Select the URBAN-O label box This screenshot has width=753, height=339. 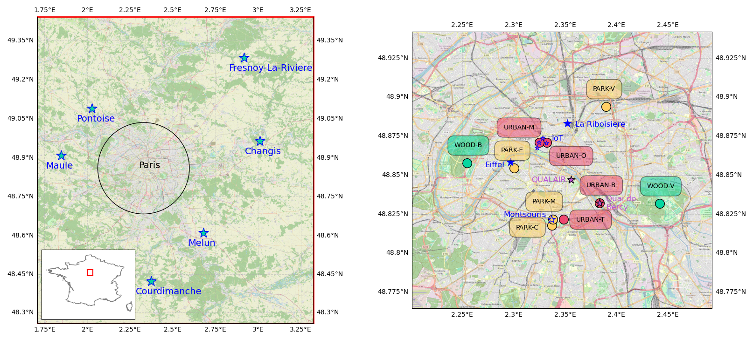pyautogui.click(x=571, y=156)
